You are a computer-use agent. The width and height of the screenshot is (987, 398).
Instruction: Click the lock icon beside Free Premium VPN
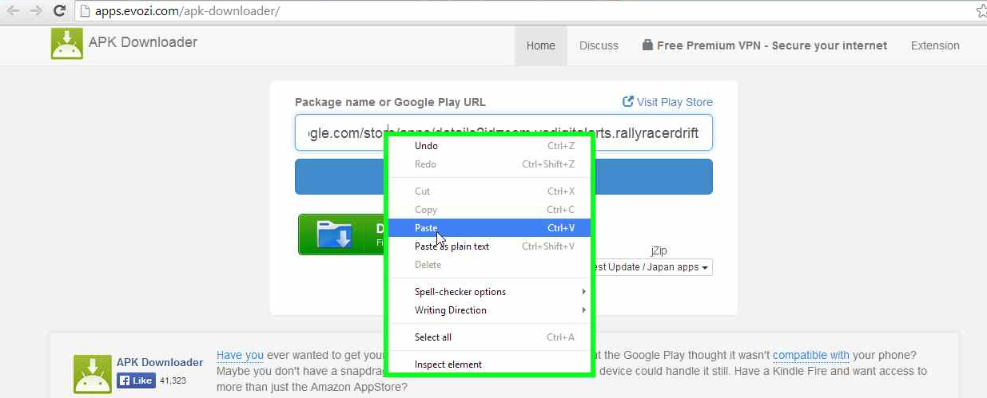(x=647, y=45)
